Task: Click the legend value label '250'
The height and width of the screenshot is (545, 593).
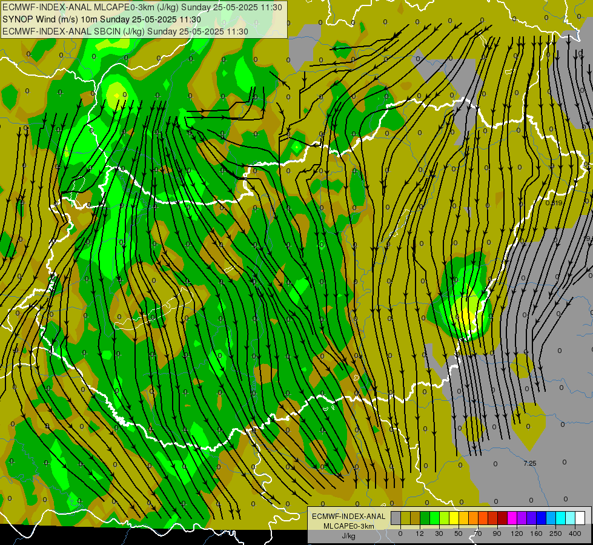Action: pos(555,533)
